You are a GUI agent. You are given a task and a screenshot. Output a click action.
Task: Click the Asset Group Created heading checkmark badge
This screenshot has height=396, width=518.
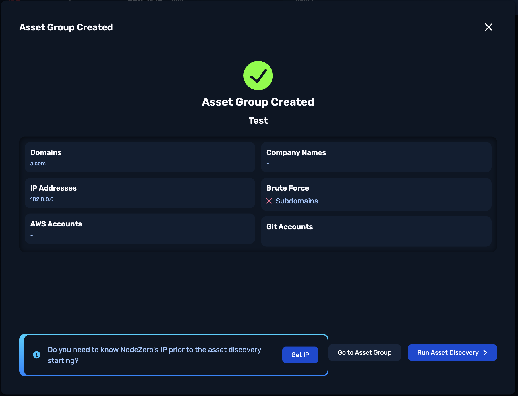258,75
